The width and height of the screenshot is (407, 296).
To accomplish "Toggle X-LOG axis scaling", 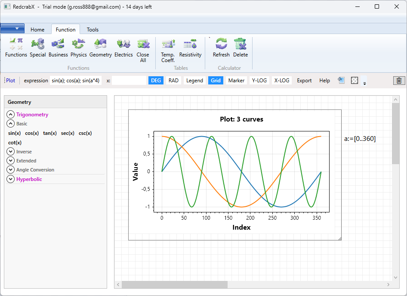I will point(282,80).
